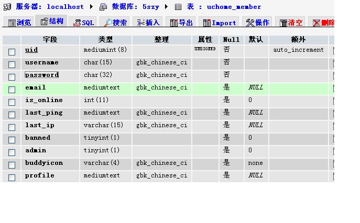Click the export icon on 导出 tab
The width and height of the screenshot is (360, 223).
(x=174, y=23)
